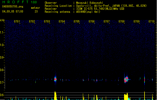
Task: Click the 0708 time axis marker
Action: click(x=122, y=21)
